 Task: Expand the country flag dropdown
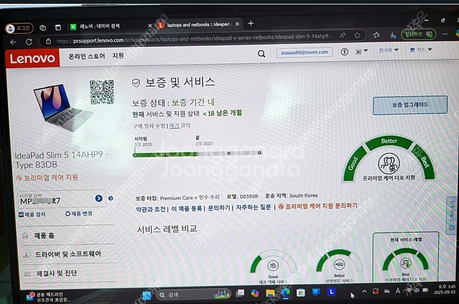[362, 51]
